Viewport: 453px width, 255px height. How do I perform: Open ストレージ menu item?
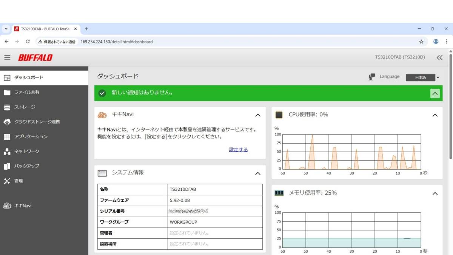(x=44, y=107)
